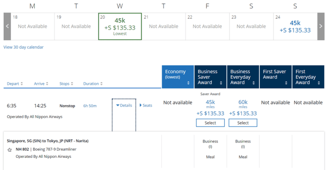Select the 60k miles Business Everyday fare
327x170 pixels.
pyautogui.click(x=243, y=123)
